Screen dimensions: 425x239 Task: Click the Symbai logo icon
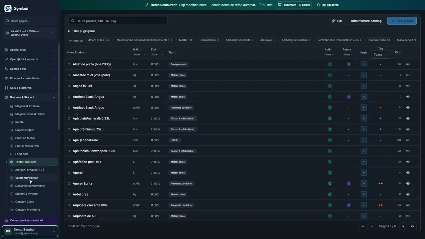(8, 8)
